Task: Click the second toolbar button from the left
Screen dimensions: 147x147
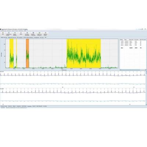Action: point(9,33)
